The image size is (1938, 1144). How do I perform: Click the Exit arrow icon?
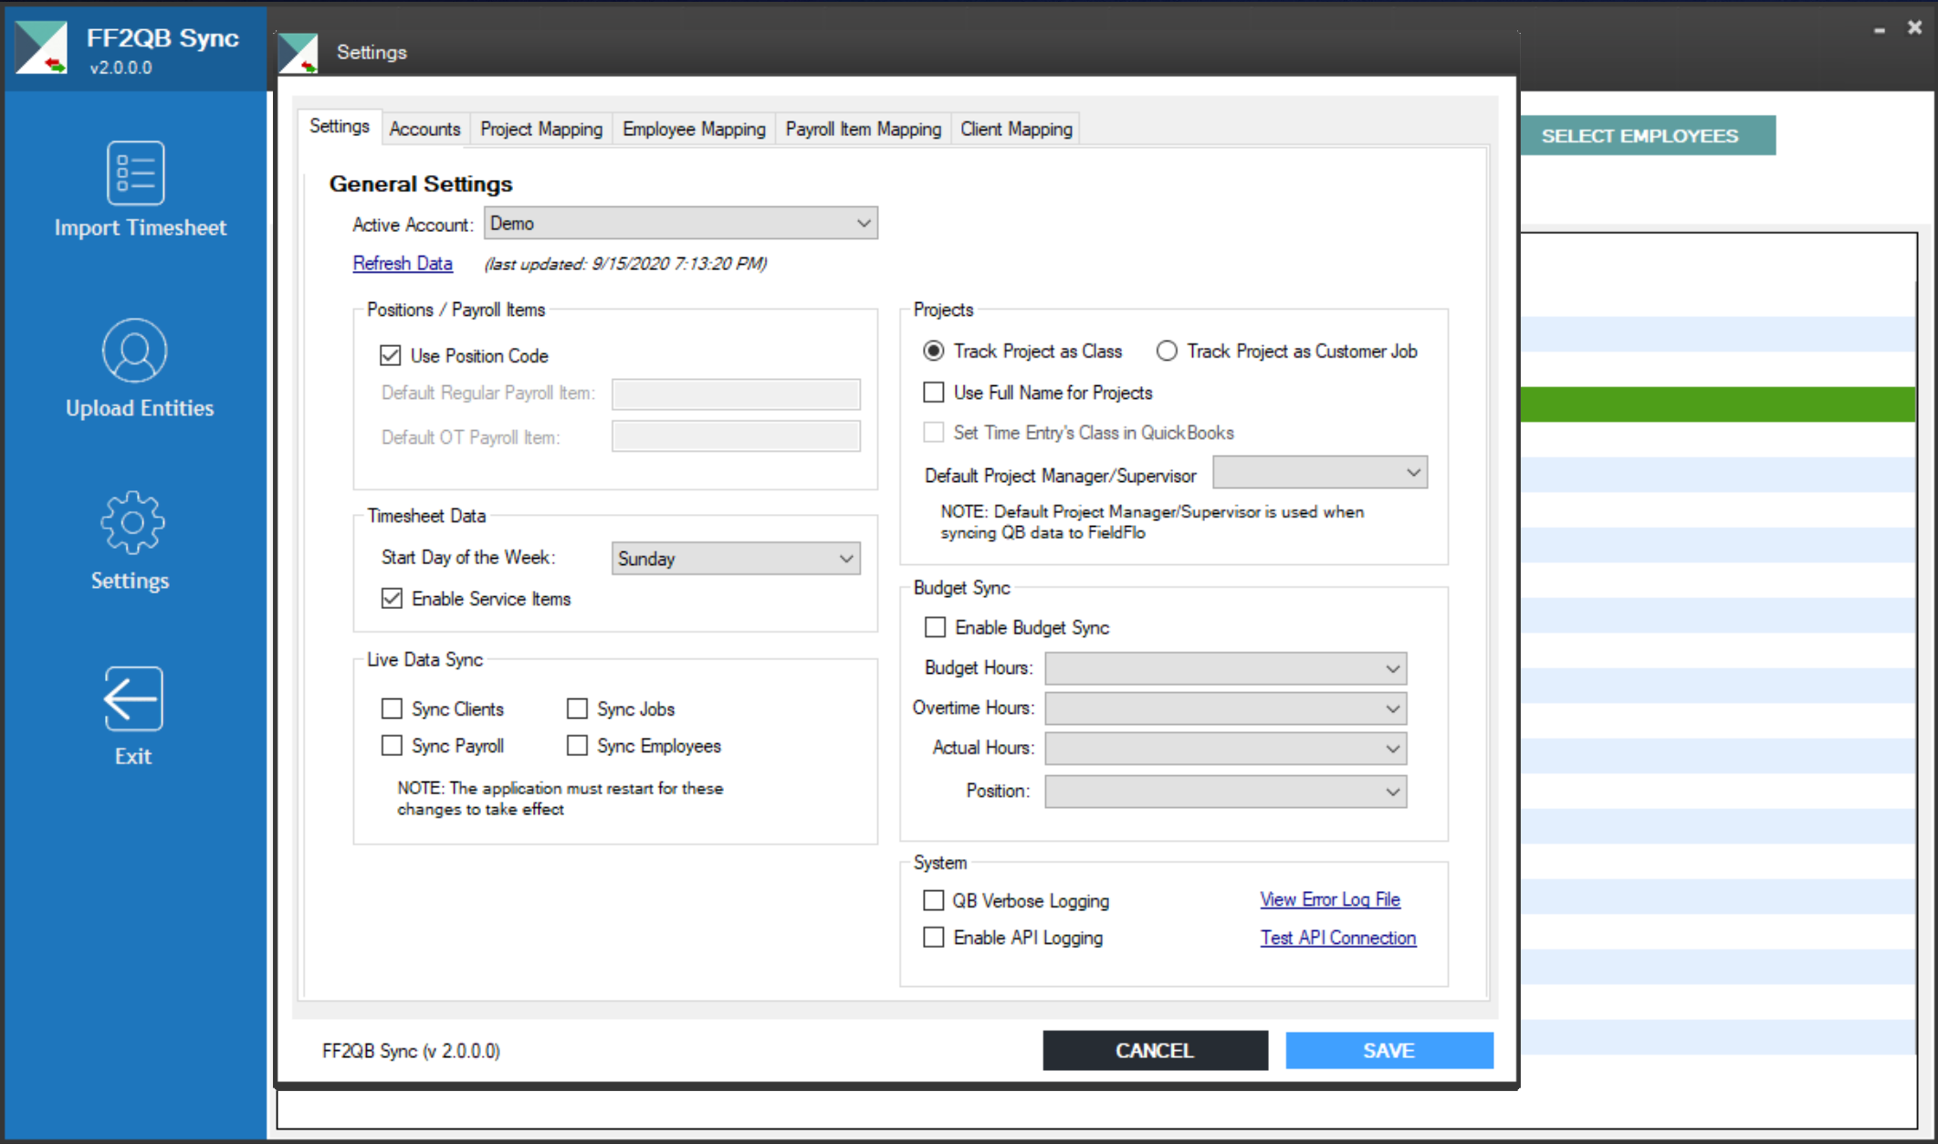tap(133, 698)
